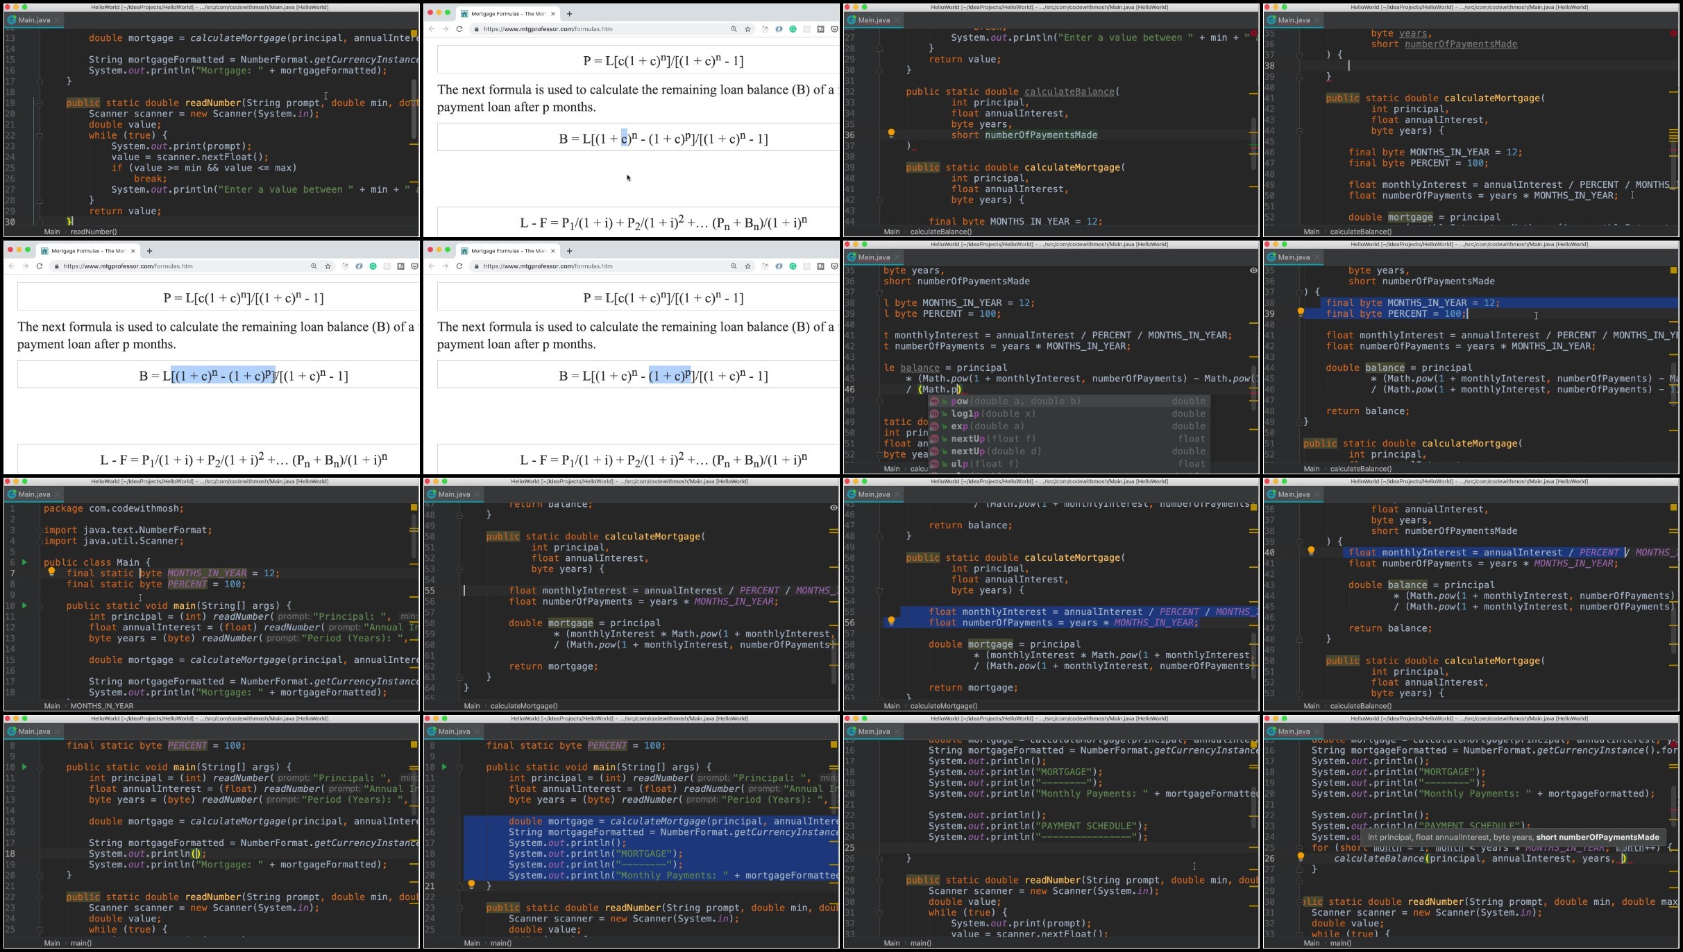This screenshot has width=1683, height=952.
Task: Toggle the eye icon in the editor showing the completion popup
Action: 1253,270
